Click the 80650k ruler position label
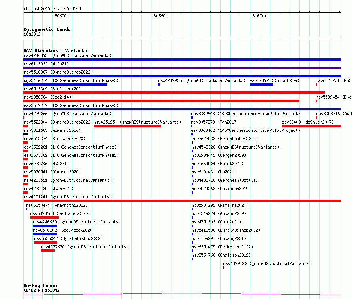This screenshot has height=299, width=352. [62, 16]
